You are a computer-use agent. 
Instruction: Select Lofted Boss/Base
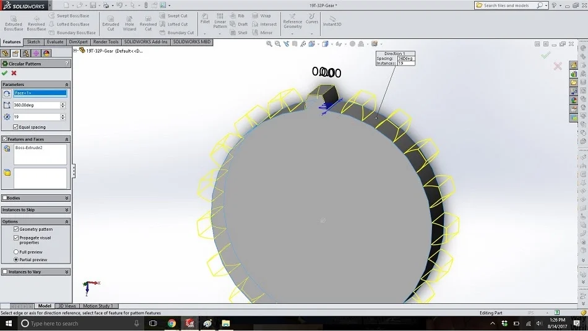pyautogui.click(x=69, y=24)
